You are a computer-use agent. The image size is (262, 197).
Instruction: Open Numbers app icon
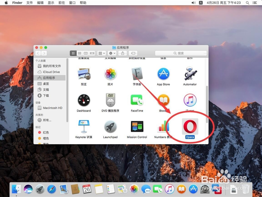163,126
